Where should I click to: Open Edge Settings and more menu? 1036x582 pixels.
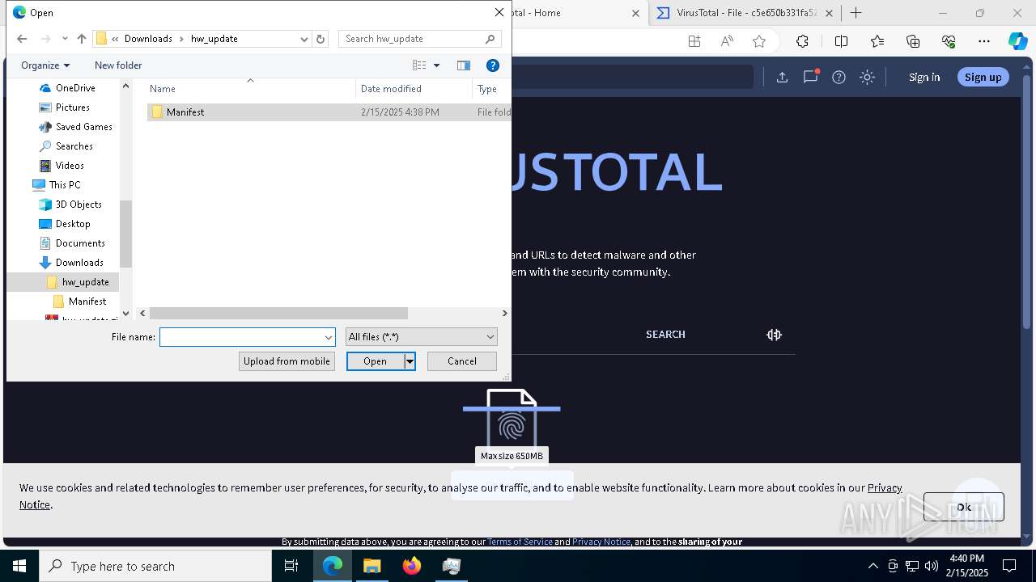pyautogui.click(x=984, y=41)
